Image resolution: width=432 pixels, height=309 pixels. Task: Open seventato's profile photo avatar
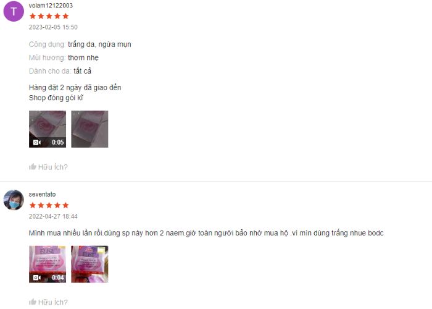(14, 200)
